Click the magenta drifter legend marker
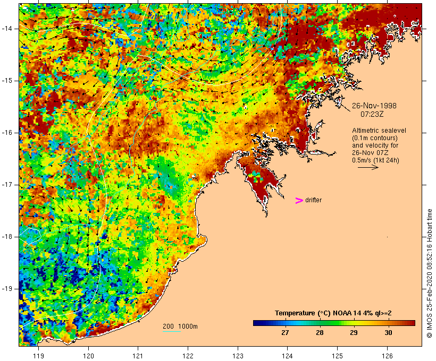The width and height of the screenshot is (436, 361). coord(299,201)
